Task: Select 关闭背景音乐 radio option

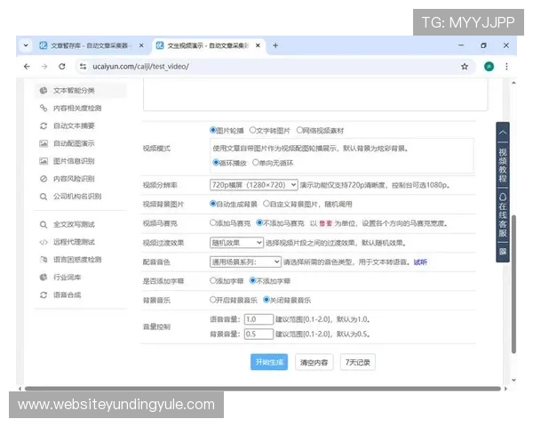Action: pyautogui.click(x=266, y=300)
